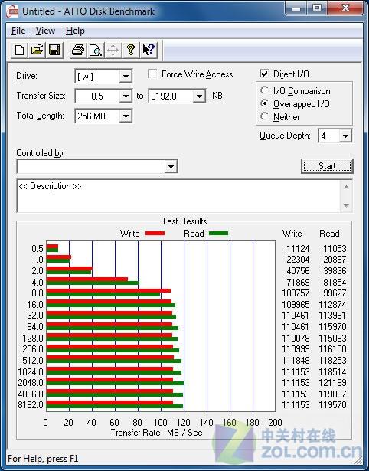Start the disk benchmark
The width and height of the screenshot is (369, 471).
pyautogui.click(x=327, y=166)
